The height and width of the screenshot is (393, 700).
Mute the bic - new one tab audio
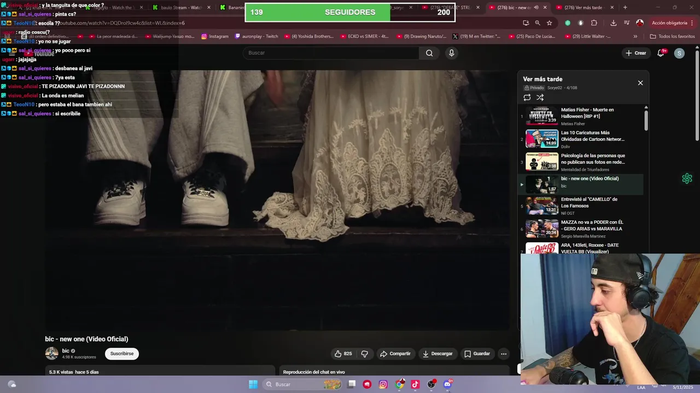(536, 8)
